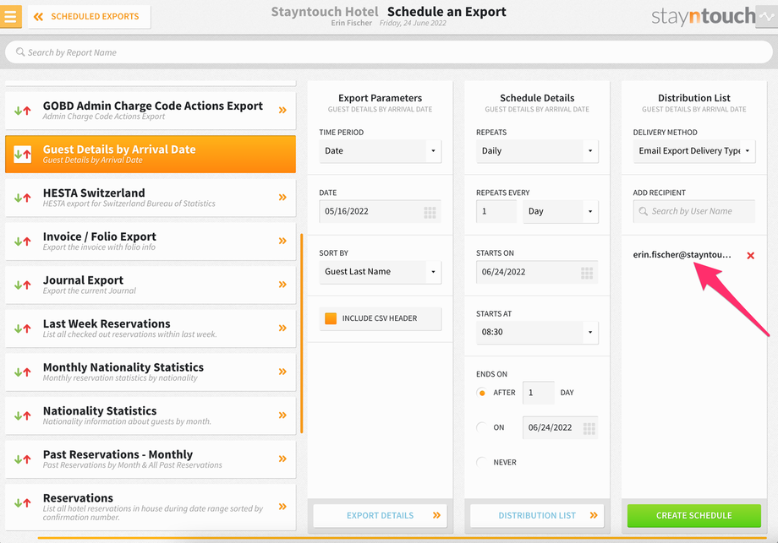The width and height of the screenshot is (778, 543).
Task: Open the Repeats dropdown set to Daily
Action: point(537,150)
